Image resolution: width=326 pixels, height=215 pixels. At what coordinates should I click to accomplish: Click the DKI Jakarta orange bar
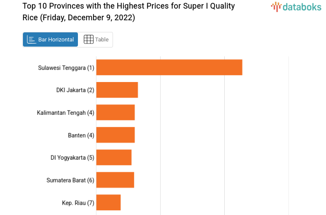[x=117, y=90]
